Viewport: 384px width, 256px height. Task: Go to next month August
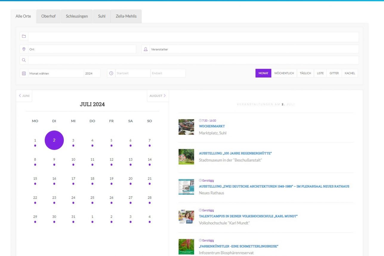(158, 96)
